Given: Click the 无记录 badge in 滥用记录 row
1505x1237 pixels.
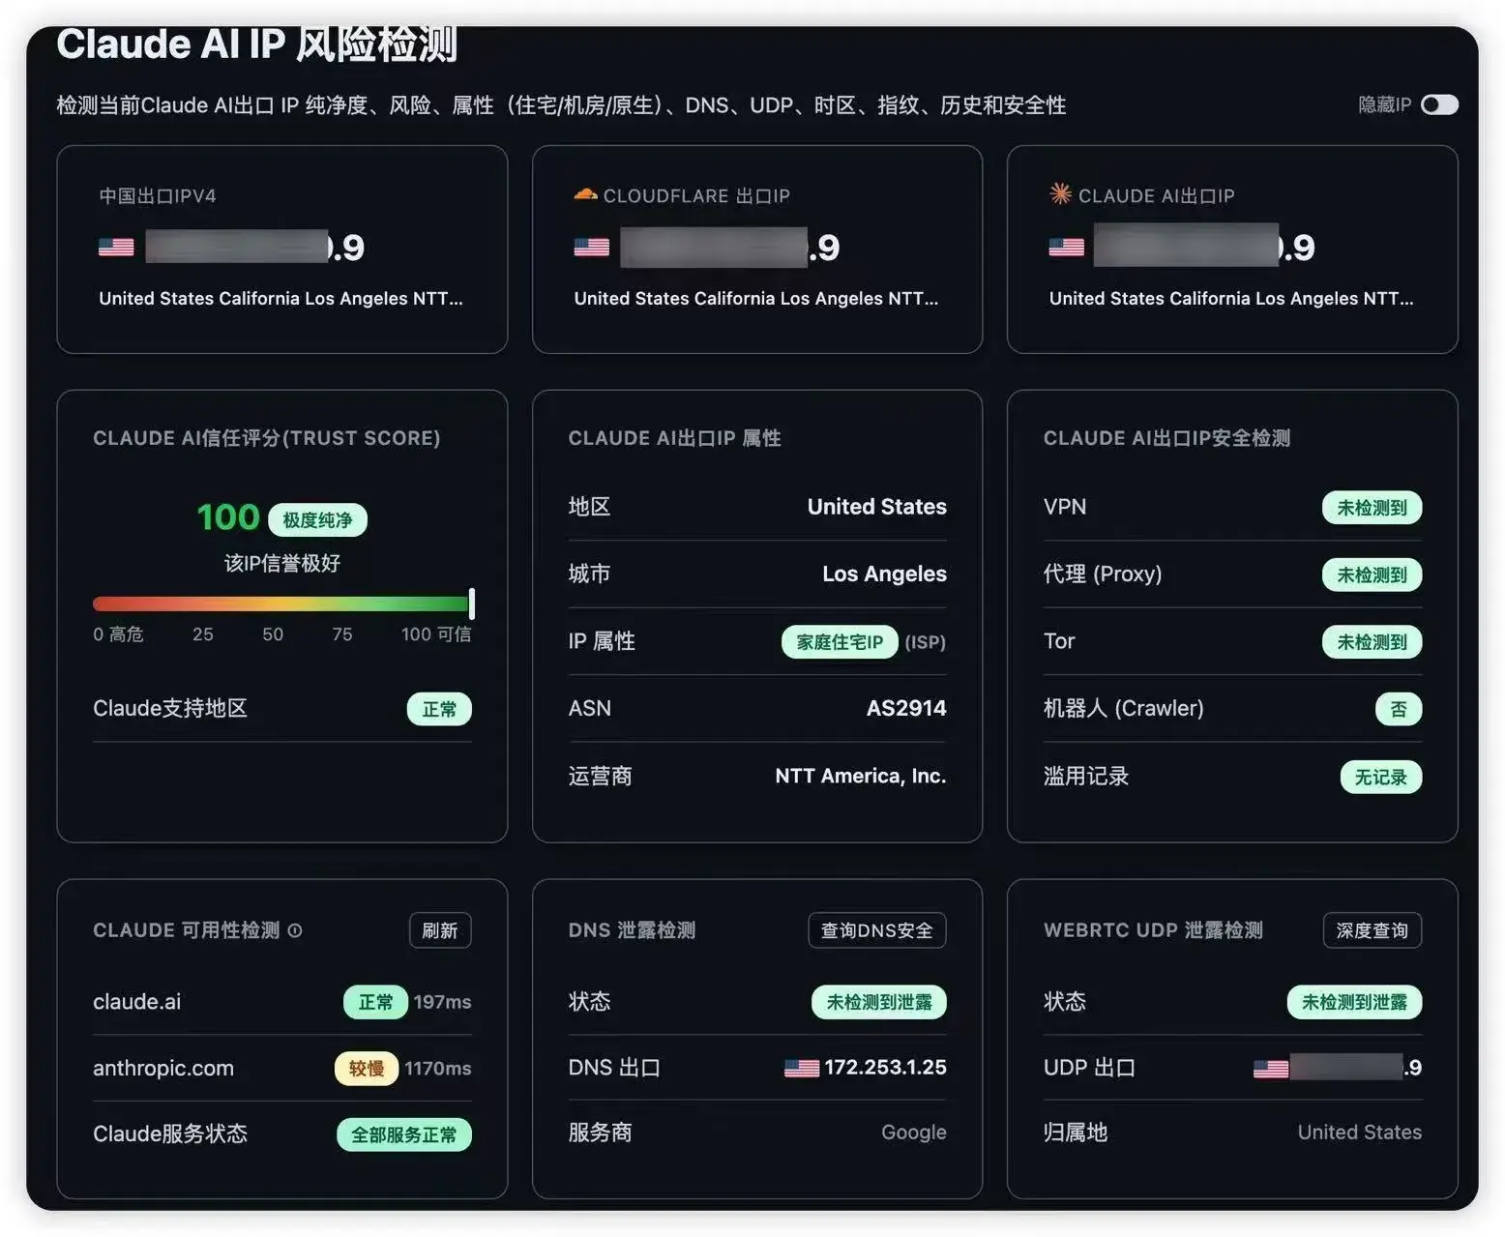Looking at the screenshot, I should click(1380, 777).
